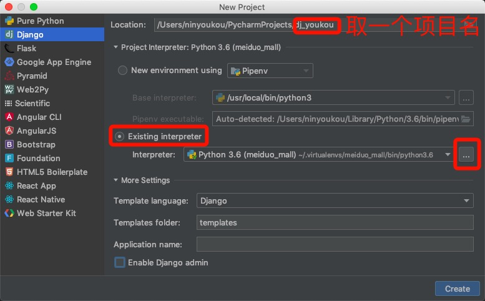This screenshot has height=301, width=485.
Task: Click the Pure Python project icon
Action: pos(9,21)
